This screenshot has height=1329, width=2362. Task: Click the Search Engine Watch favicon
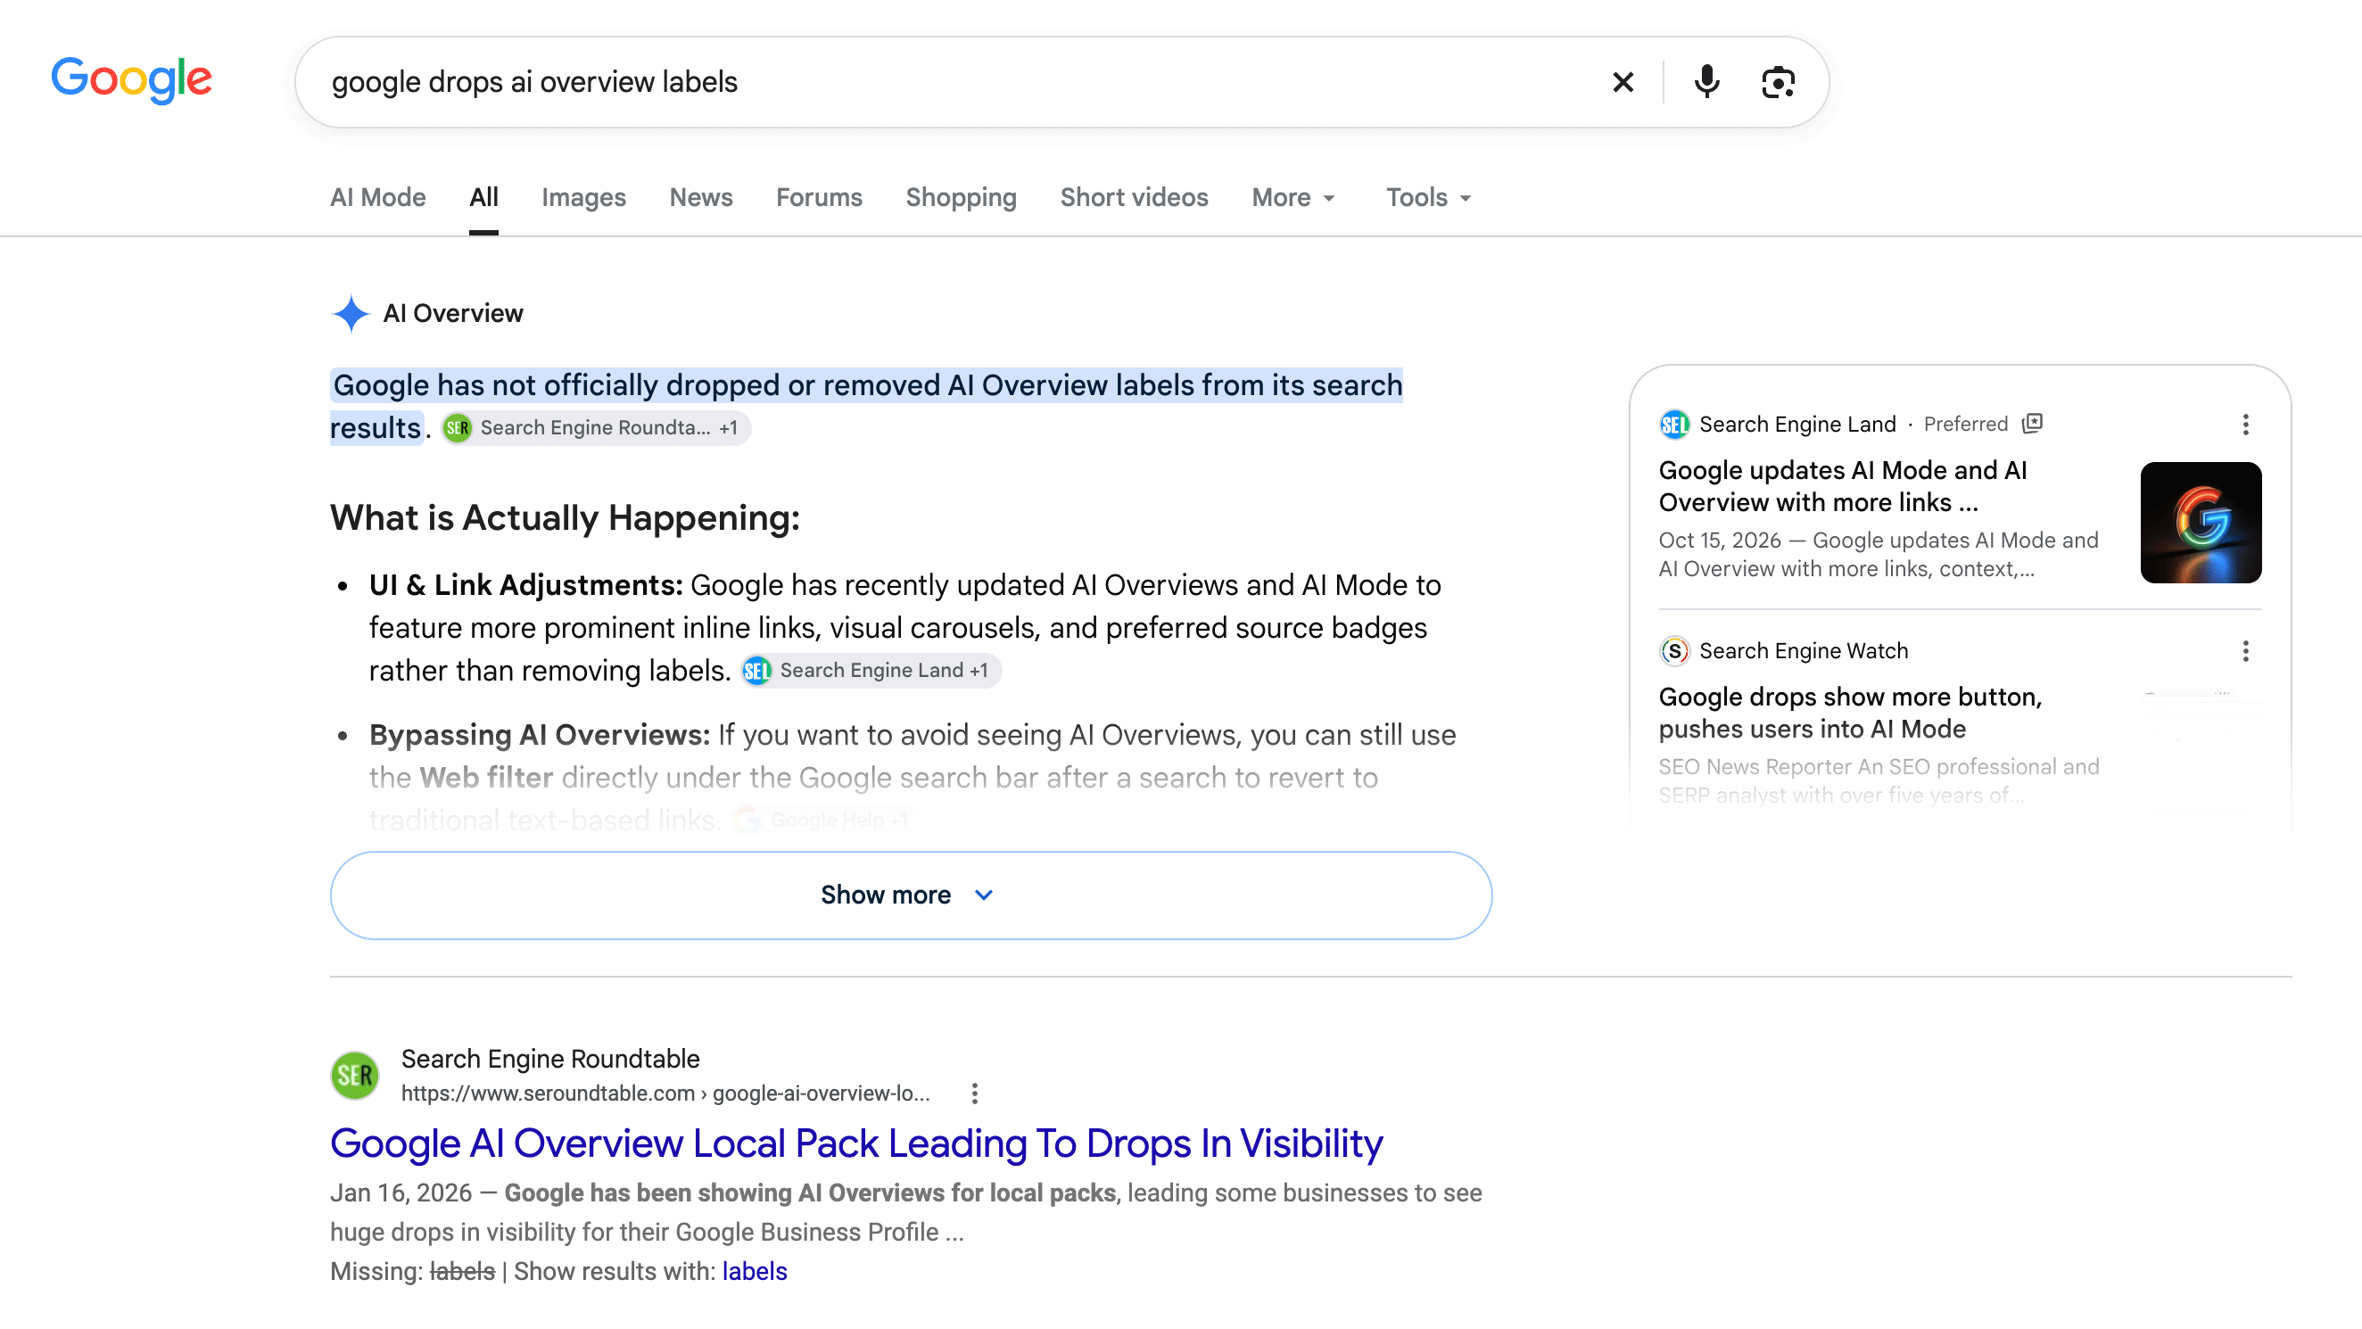click(1674, 651)
